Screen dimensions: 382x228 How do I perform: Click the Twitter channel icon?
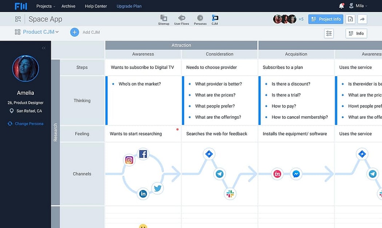158,188
